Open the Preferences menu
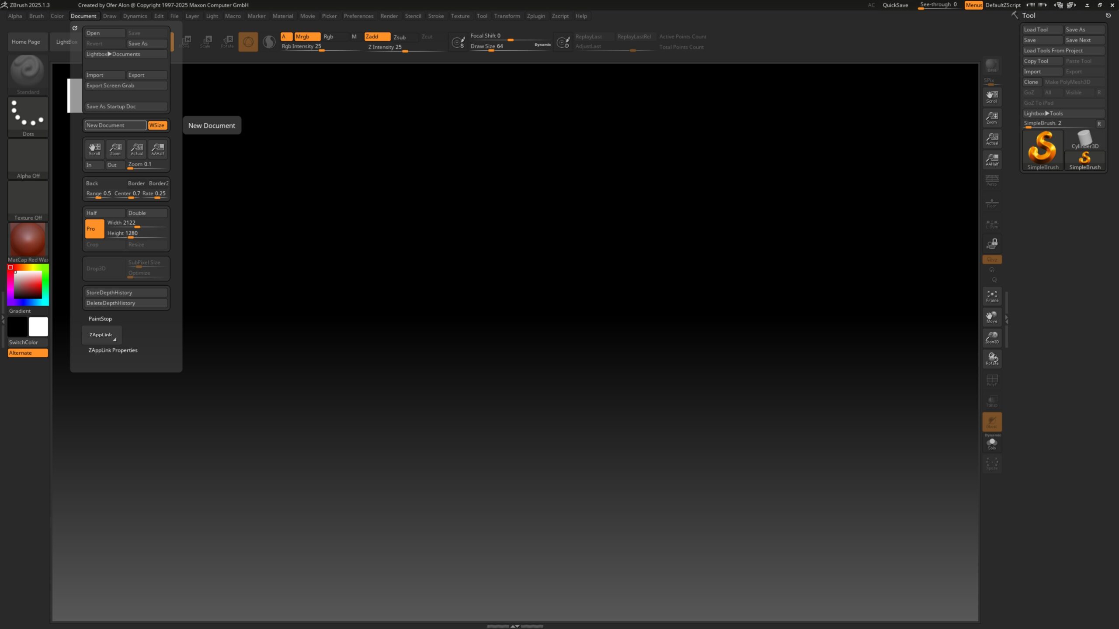This screenshot has height=629, width=1119. click(x=358, y=16)
